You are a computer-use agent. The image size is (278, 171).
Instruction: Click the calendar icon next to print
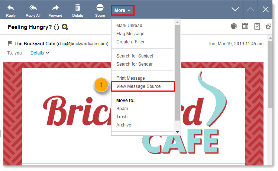tap(245, 26)
